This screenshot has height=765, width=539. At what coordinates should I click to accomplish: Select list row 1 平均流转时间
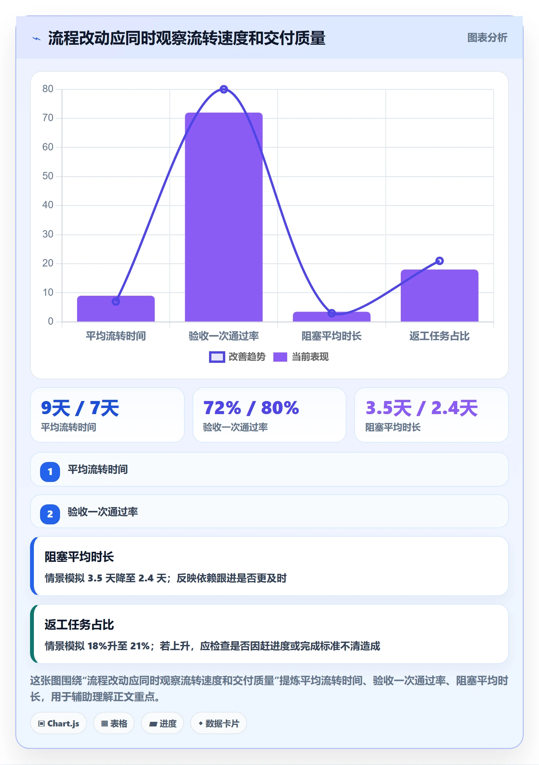coord(269,470)
